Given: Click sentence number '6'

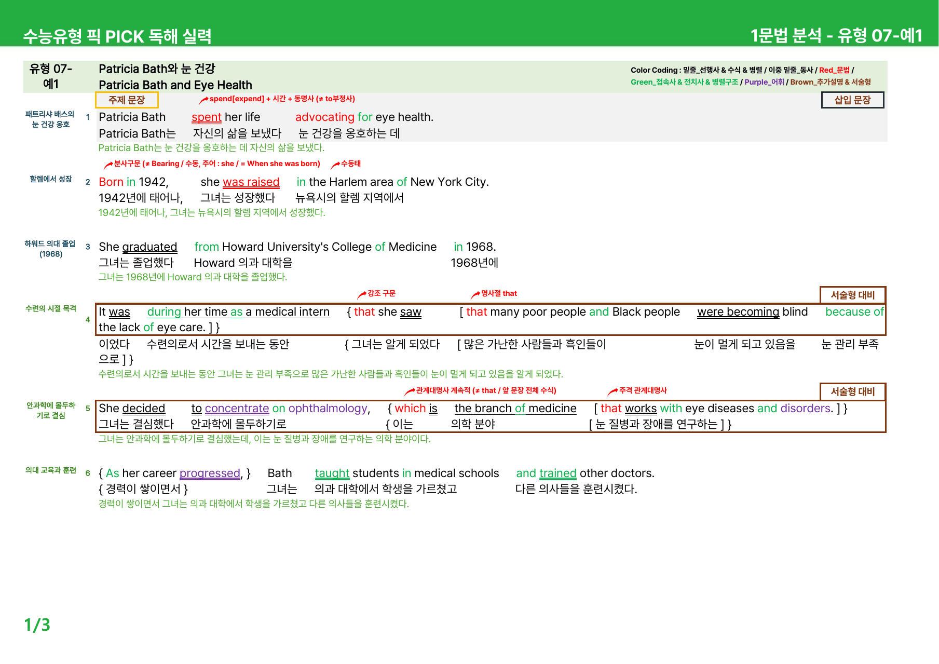Looking at the screenshot, I should click(x=88, y=473).
